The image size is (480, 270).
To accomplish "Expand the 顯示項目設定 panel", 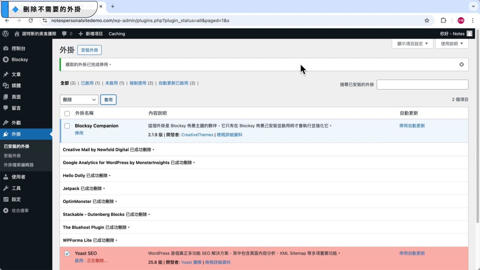I will click(412, 43).
